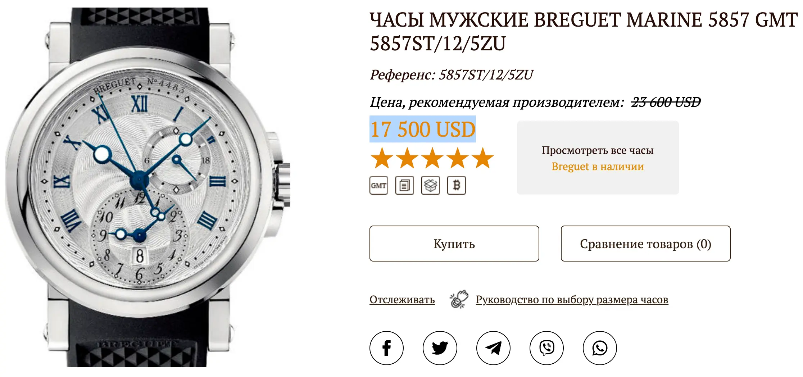Click the five-star rating
Viewport: 803px width, 377px height.
432,158
